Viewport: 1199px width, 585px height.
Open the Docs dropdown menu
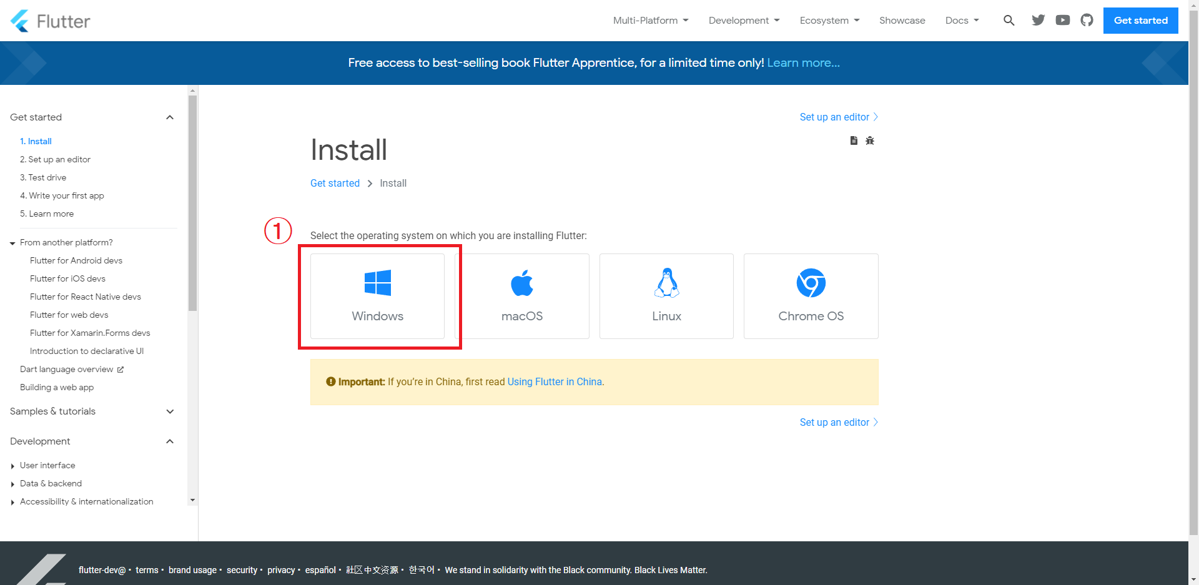pyautogui.click(x=962, y=21)
